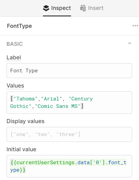The width and height of the screenshot is (139, 180).
Task: Switch to the Inspect tab label
Action: [x=61, y=8]
